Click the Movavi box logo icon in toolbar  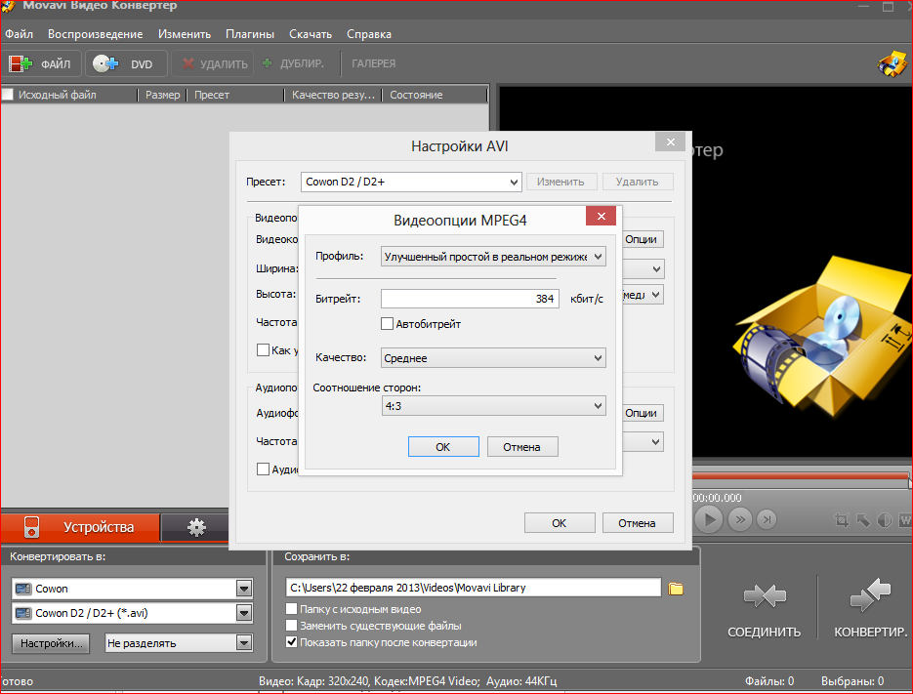(892, 64)
